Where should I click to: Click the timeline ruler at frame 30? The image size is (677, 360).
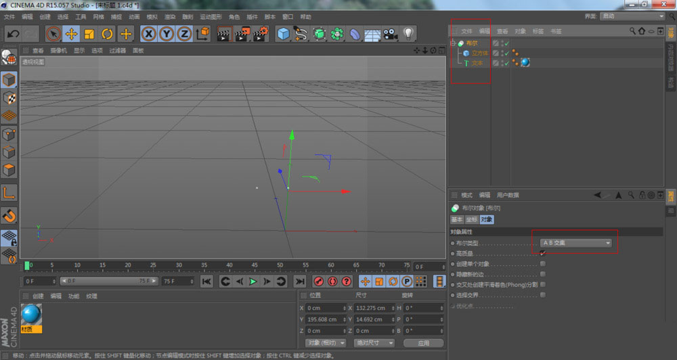[x=179, y=266]
